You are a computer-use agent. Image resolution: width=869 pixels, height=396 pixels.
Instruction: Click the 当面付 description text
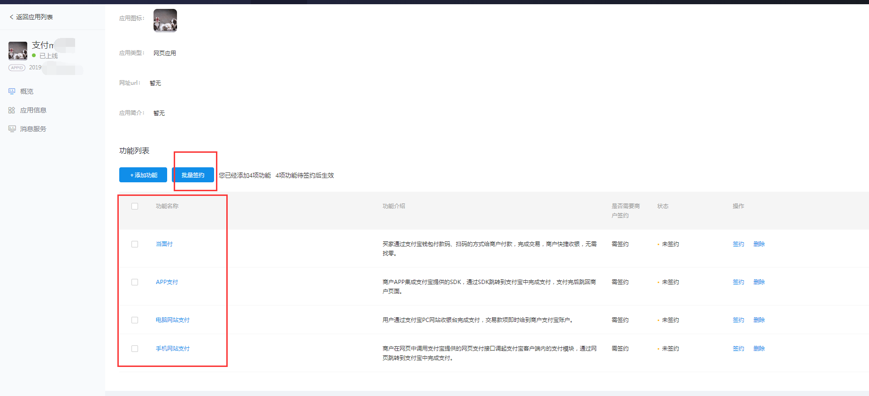pos(490,249)
